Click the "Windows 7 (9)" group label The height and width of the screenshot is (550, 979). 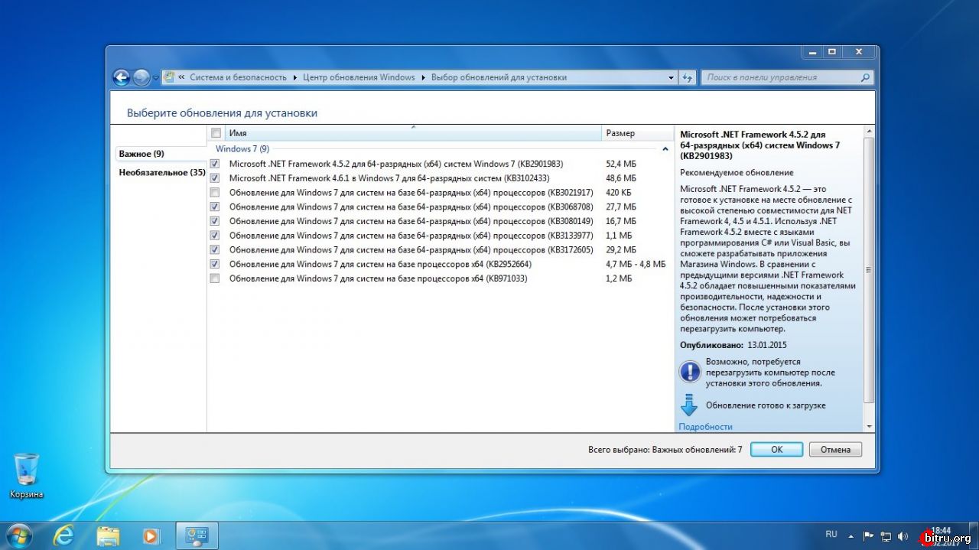coord(242,148)
